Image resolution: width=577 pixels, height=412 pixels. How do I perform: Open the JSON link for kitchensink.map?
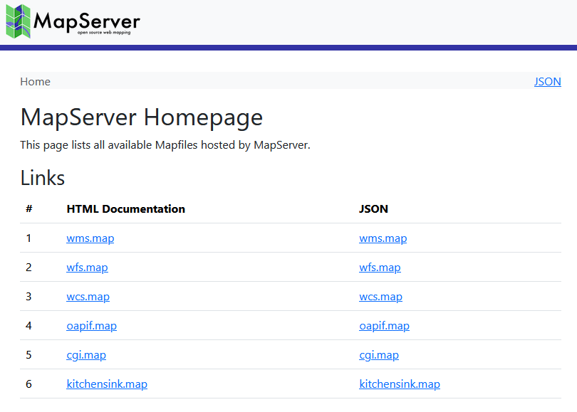[x=400, y=384]
